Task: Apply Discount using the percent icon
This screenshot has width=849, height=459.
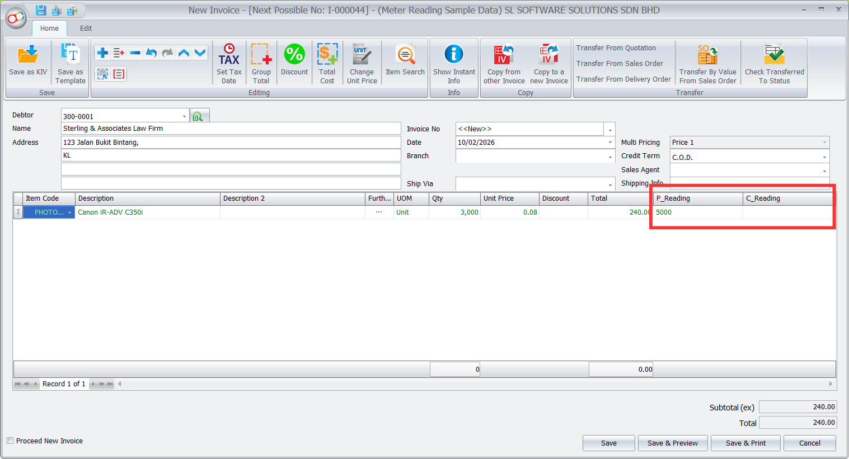Action: (294, 55)
